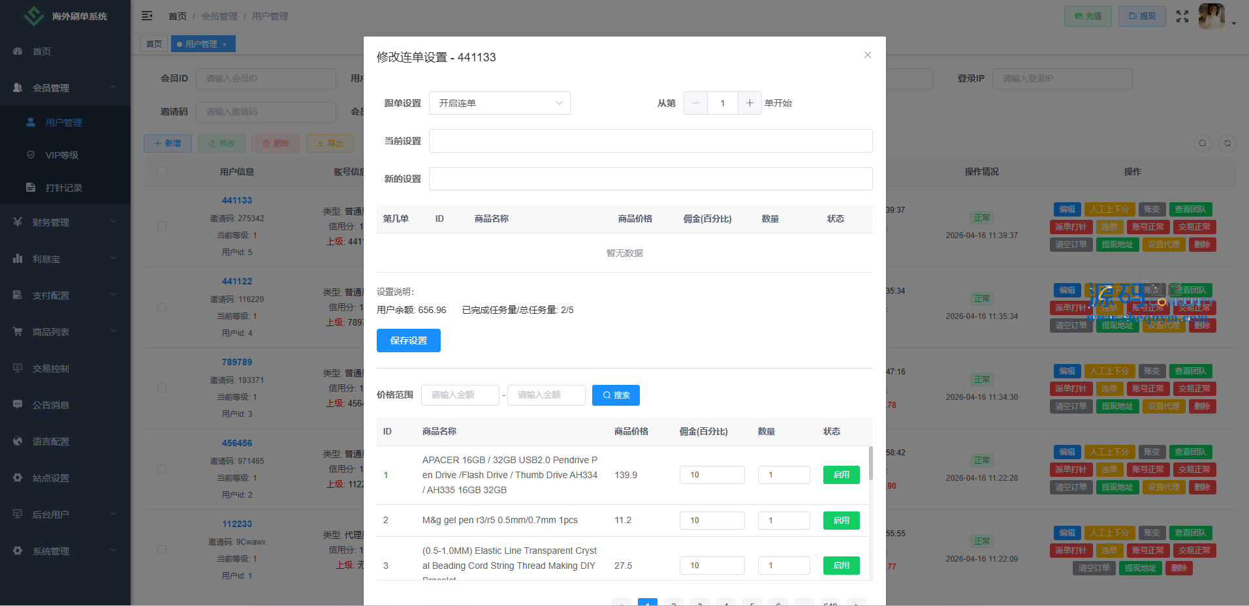Click the plus button to increase order number
The height and width of the screenshot is (606, 1249).
[x=750, y=103]
